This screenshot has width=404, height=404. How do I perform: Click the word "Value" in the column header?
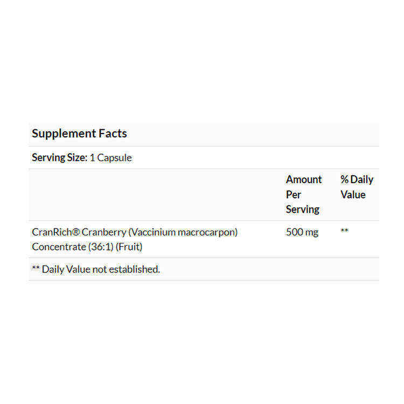pos(353,194)
